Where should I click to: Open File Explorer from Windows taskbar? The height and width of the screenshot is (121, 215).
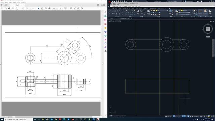click(43, 119)
